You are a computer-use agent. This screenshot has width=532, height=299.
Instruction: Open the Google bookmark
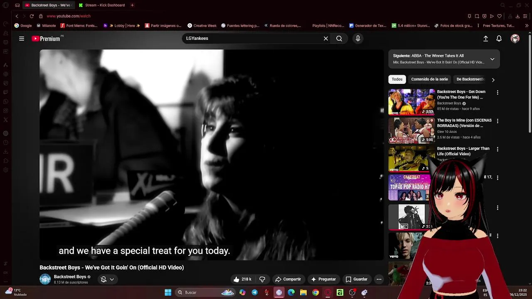point(23,26)
